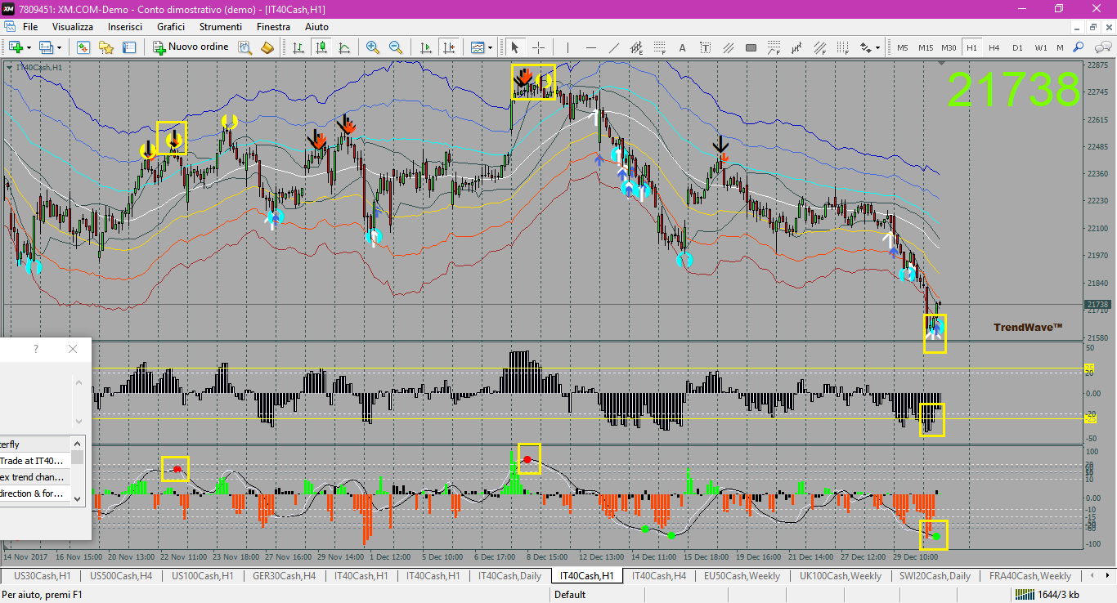Switch to US30Cash,H1 chart tab
Screen dimensions: 1117x603
pos(43,576)
